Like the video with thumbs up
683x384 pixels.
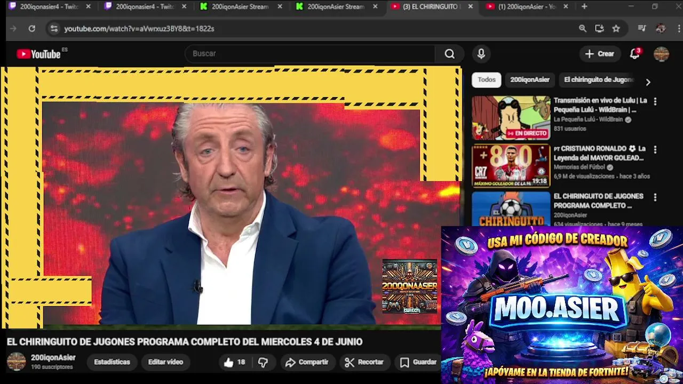(234, 362)
